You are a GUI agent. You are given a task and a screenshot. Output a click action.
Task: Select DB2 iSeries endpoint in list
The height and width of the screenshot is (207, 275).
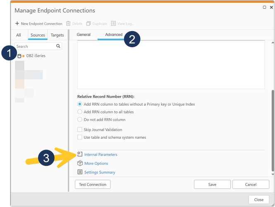pos(36,56)
